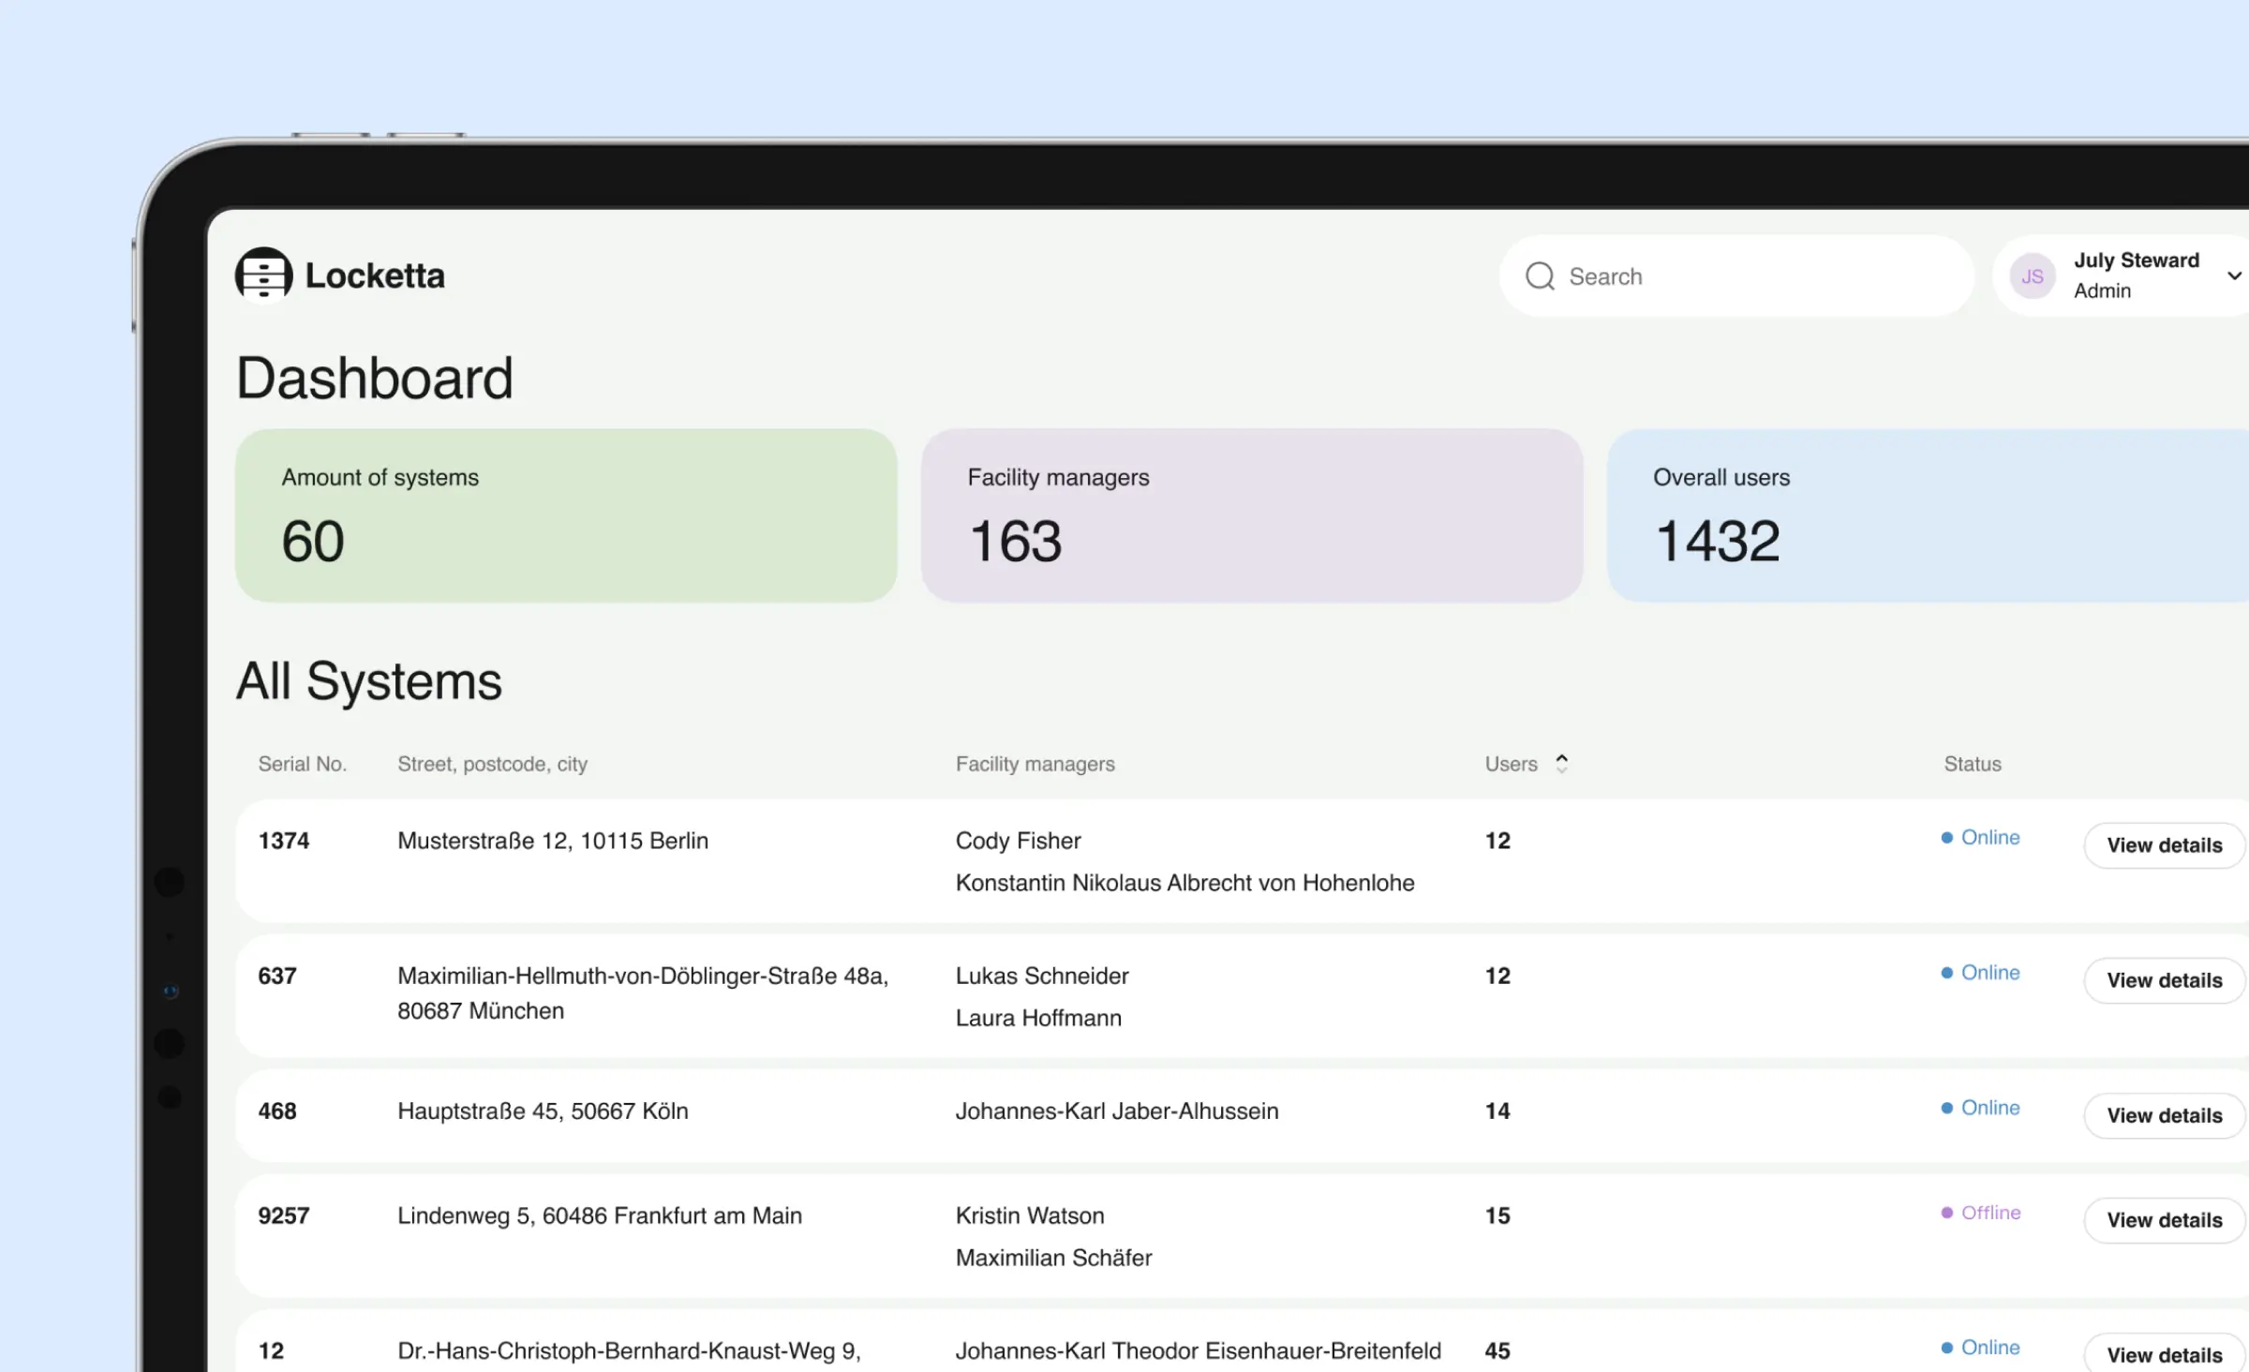The image size is (2249, 1372).
Task: Select facility manager Lukas Schneider
Action: coord(1041,976)
